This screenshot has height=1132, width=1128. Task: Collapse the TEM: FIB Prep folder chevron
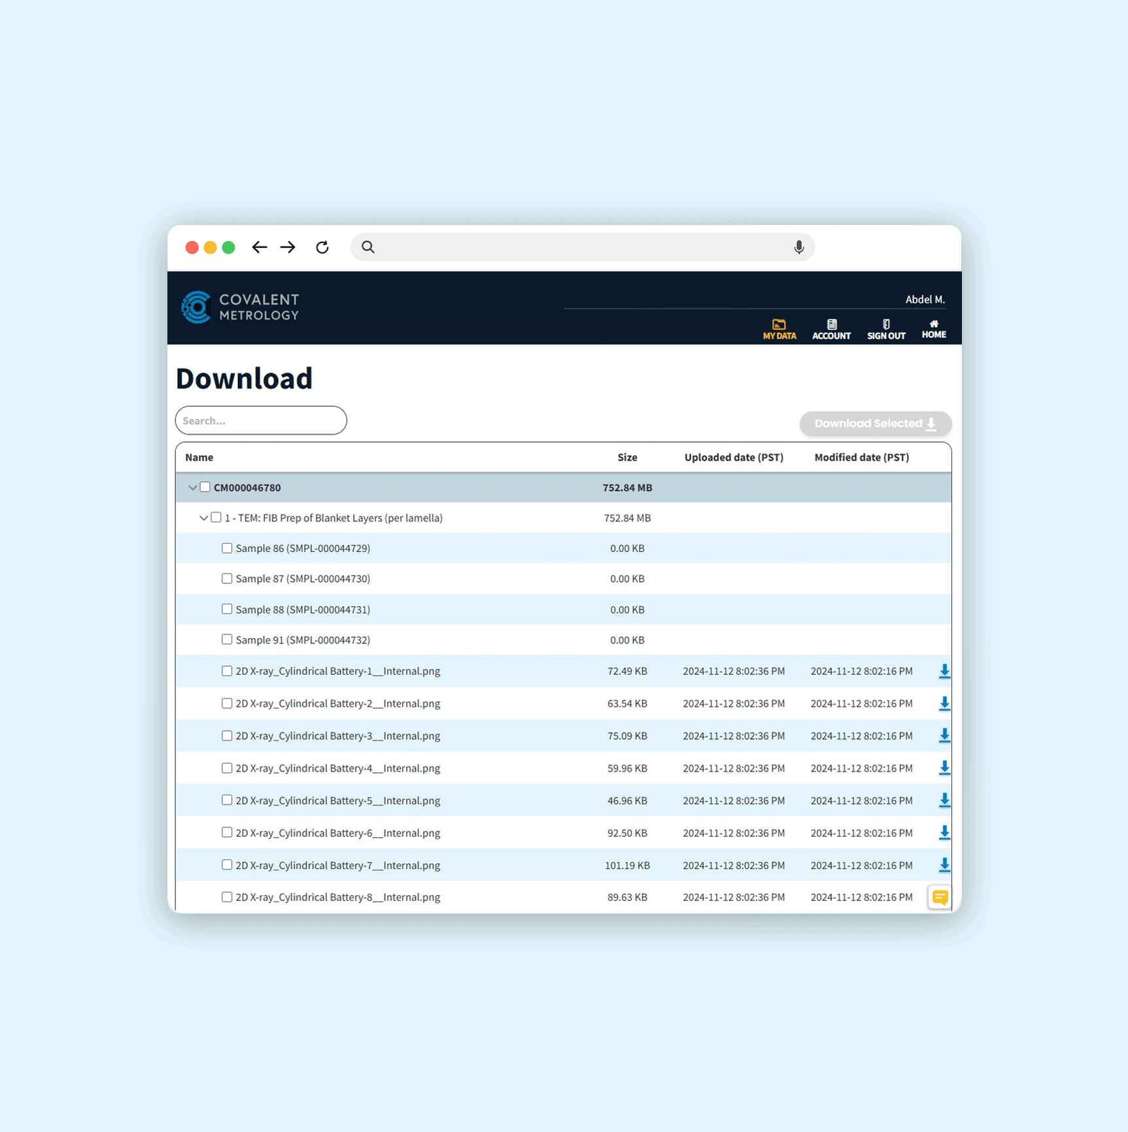click(204, 517)
